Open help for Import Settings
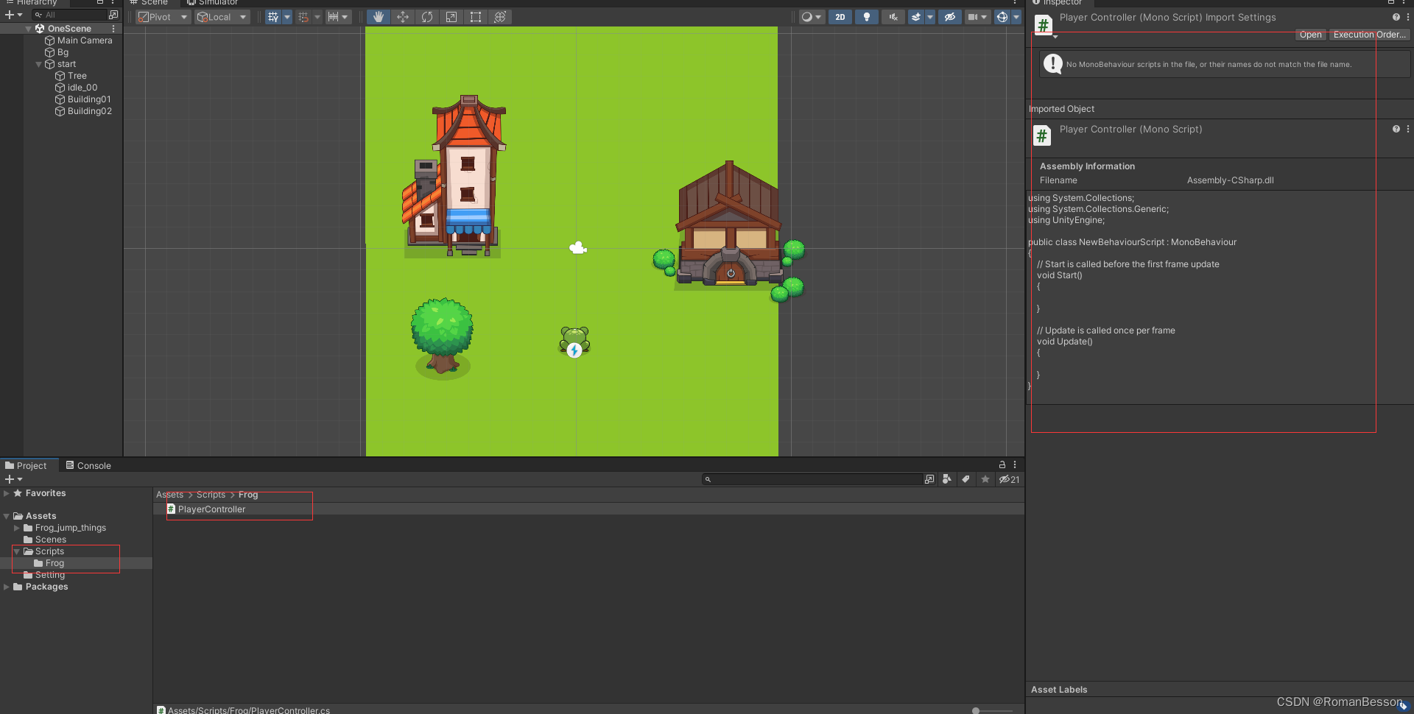Viewport: 1414px width, 714px height. pos(1396,17)
